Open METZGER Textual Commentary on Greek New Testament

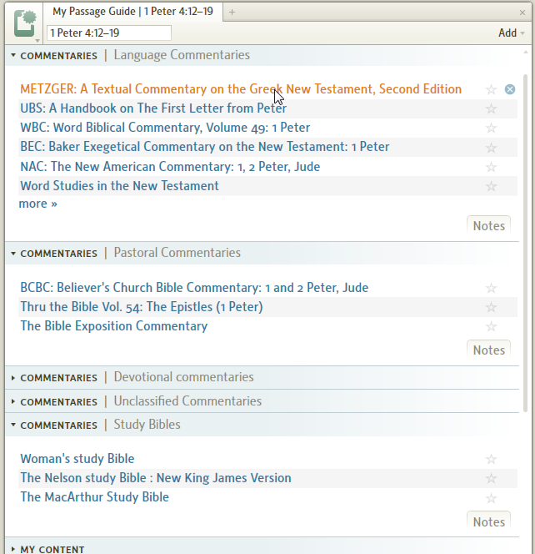[x=241, y=89]
